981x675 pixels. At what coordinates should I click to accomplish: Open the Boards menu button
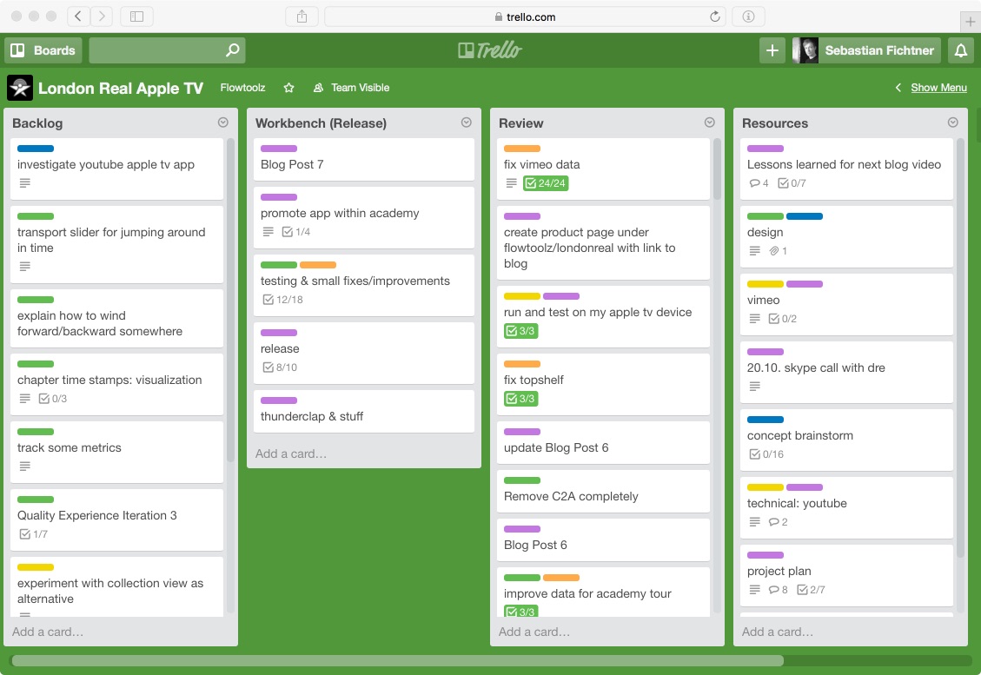click(43, 50)
